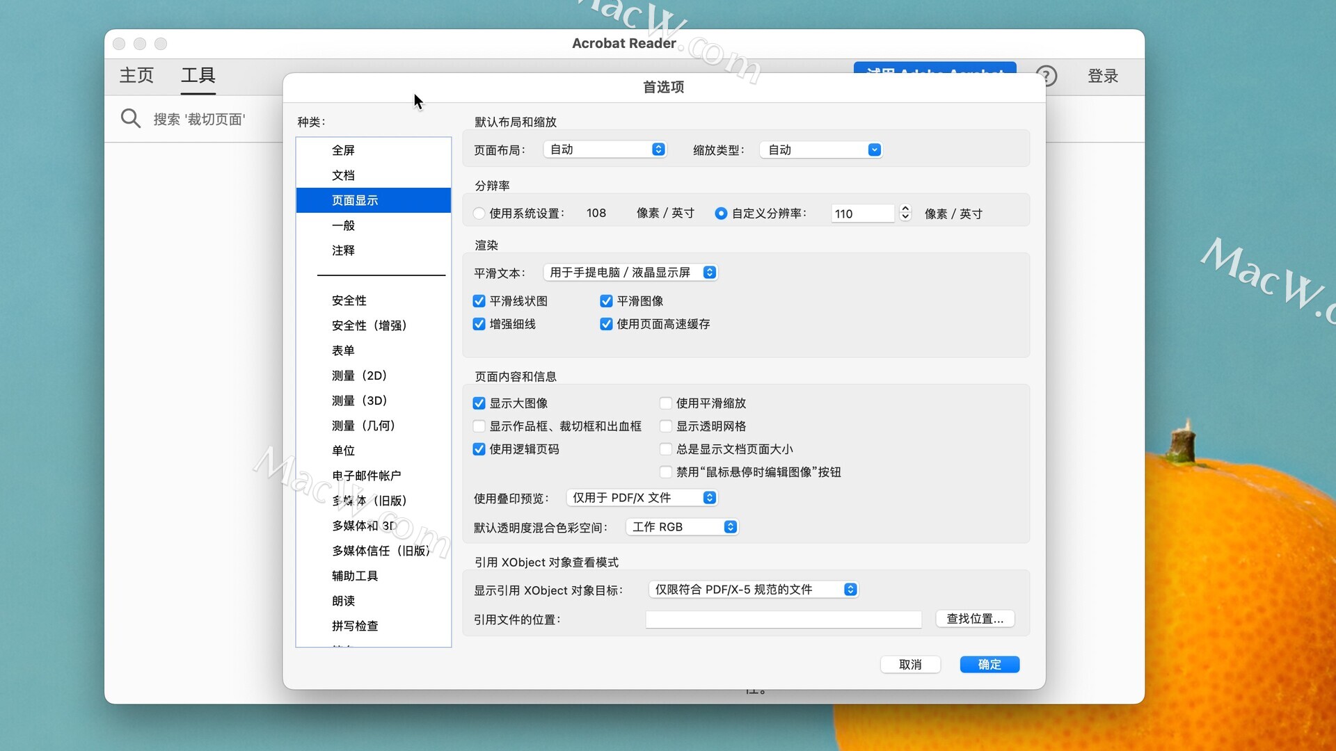
Task: Toggle 平滑图像 checkbox
Action: [x=606, y=301]
